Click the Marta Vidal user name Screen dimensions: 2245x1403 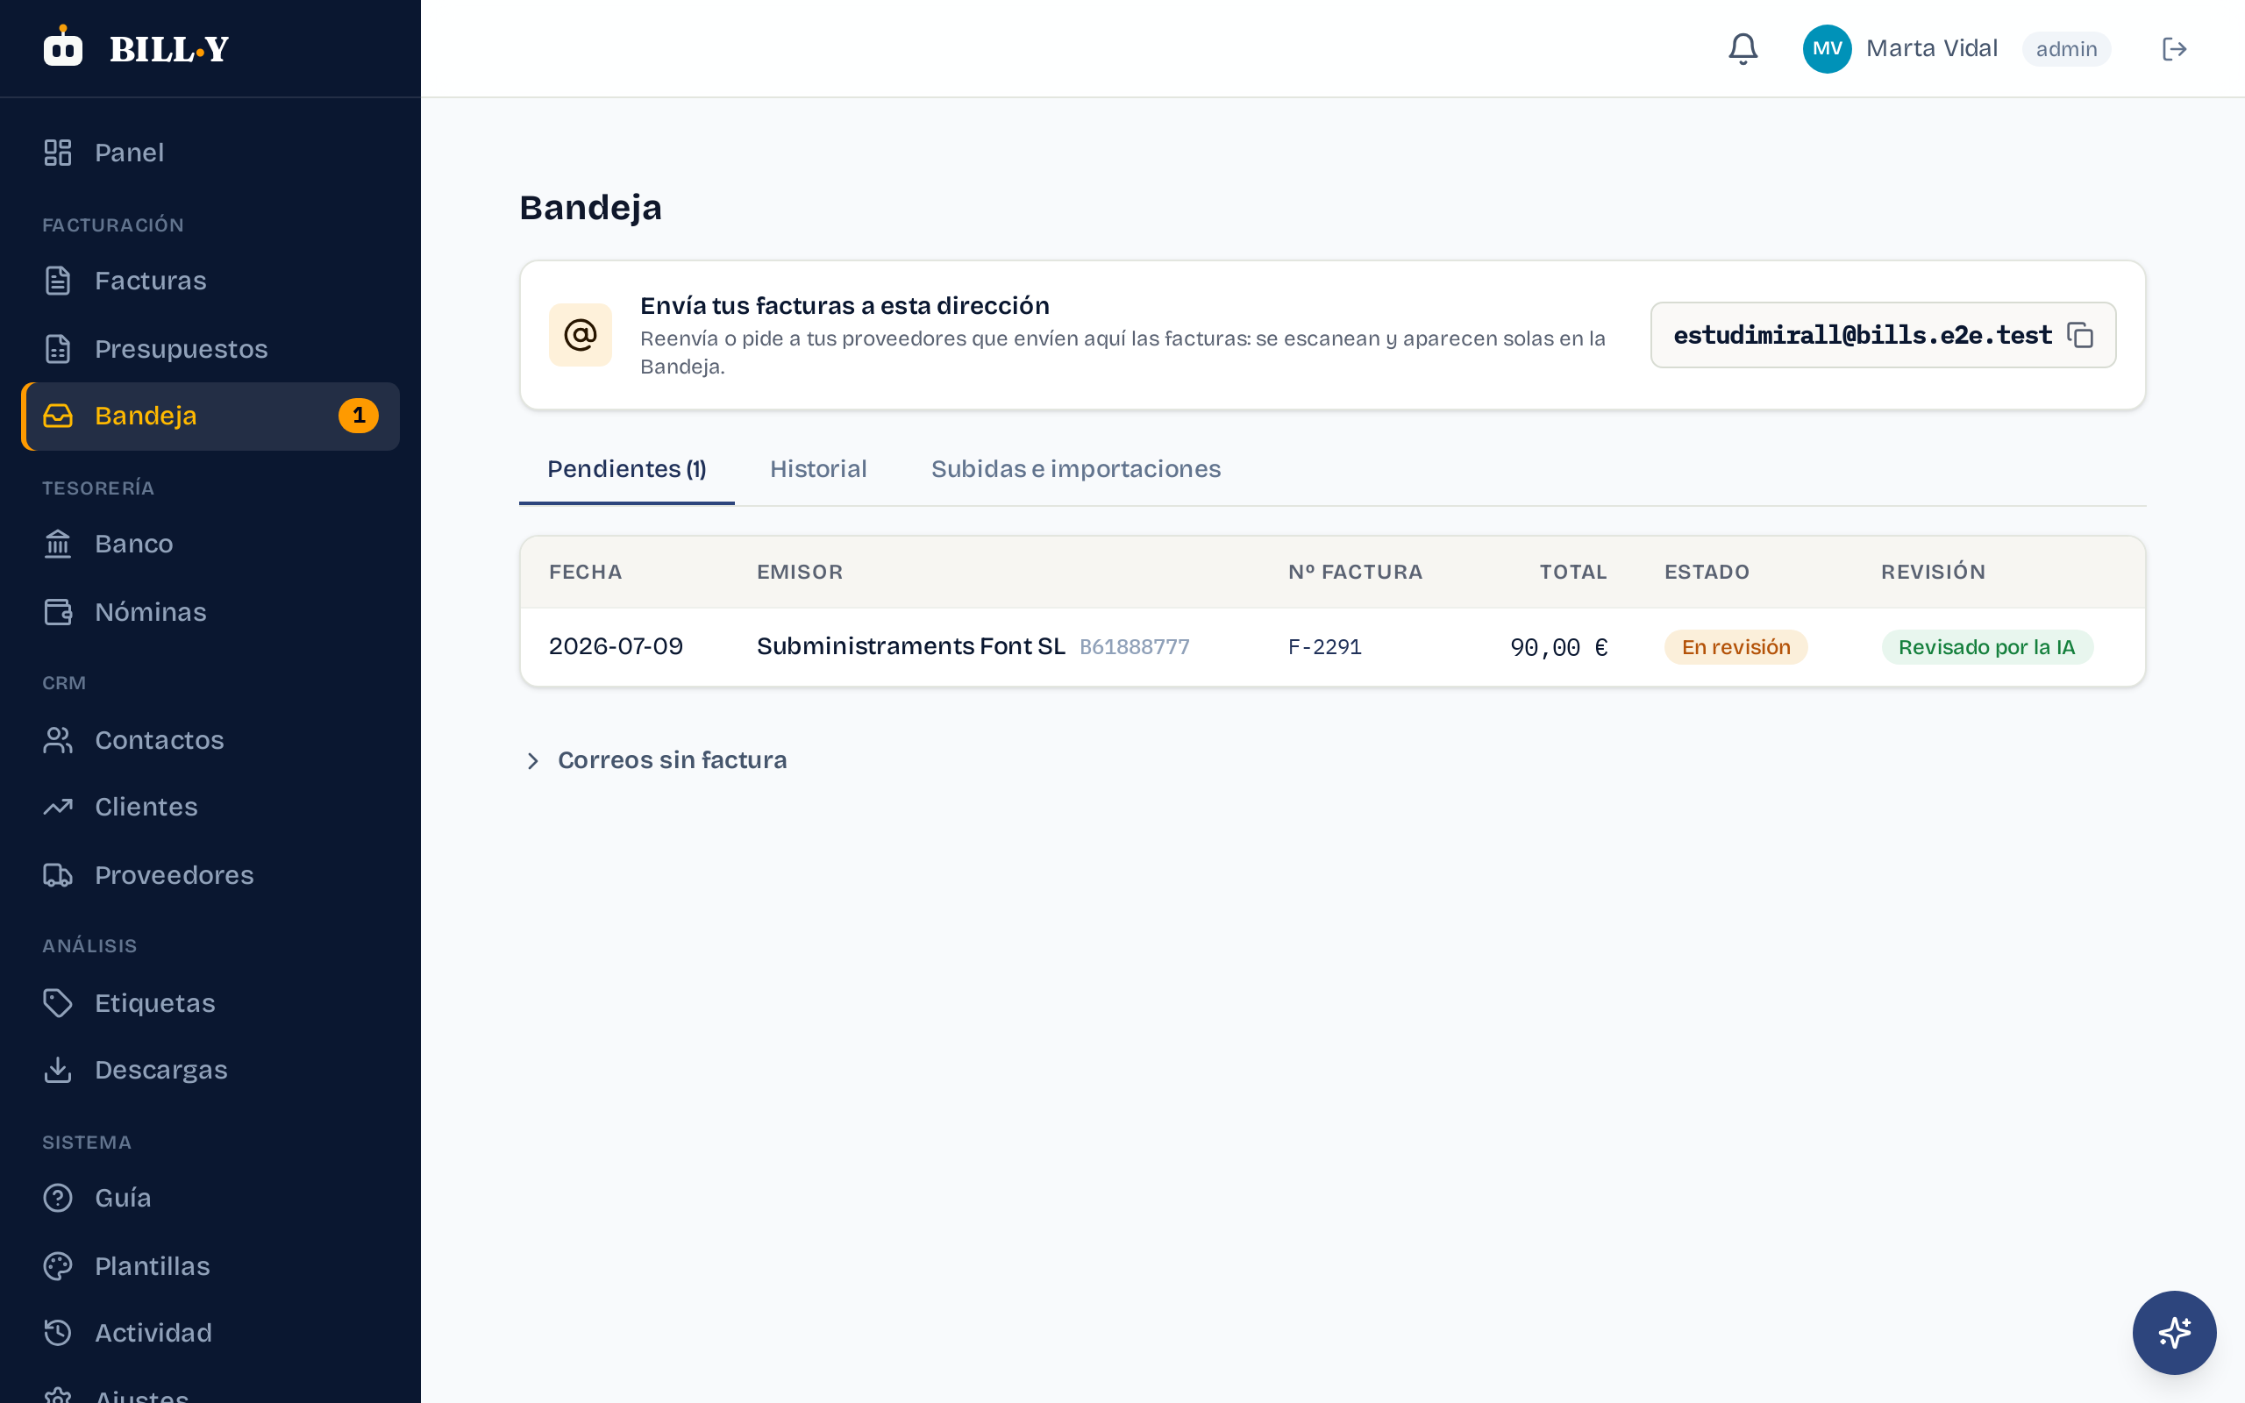point(1931,48)
